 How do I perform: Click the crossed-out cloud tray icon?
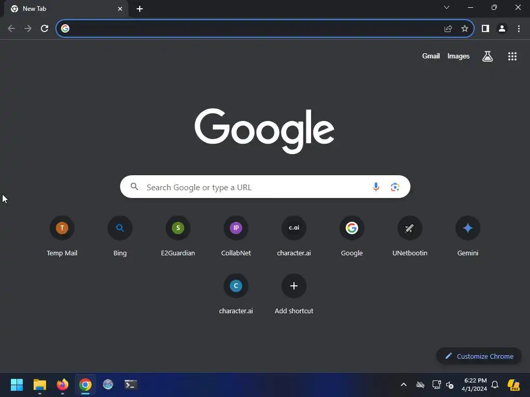click(420, 385)
